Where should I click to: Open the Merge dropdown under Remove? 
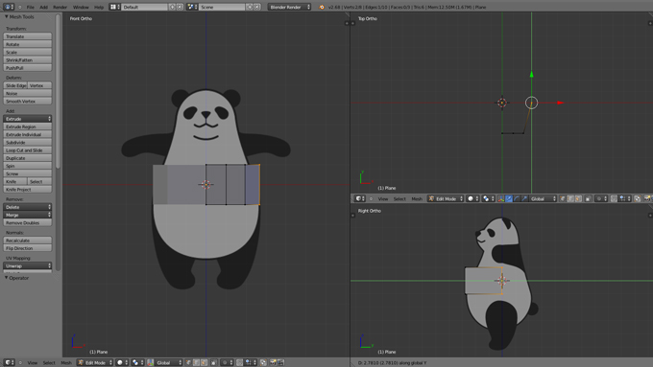pyautogui.click(x=28, y=215)
